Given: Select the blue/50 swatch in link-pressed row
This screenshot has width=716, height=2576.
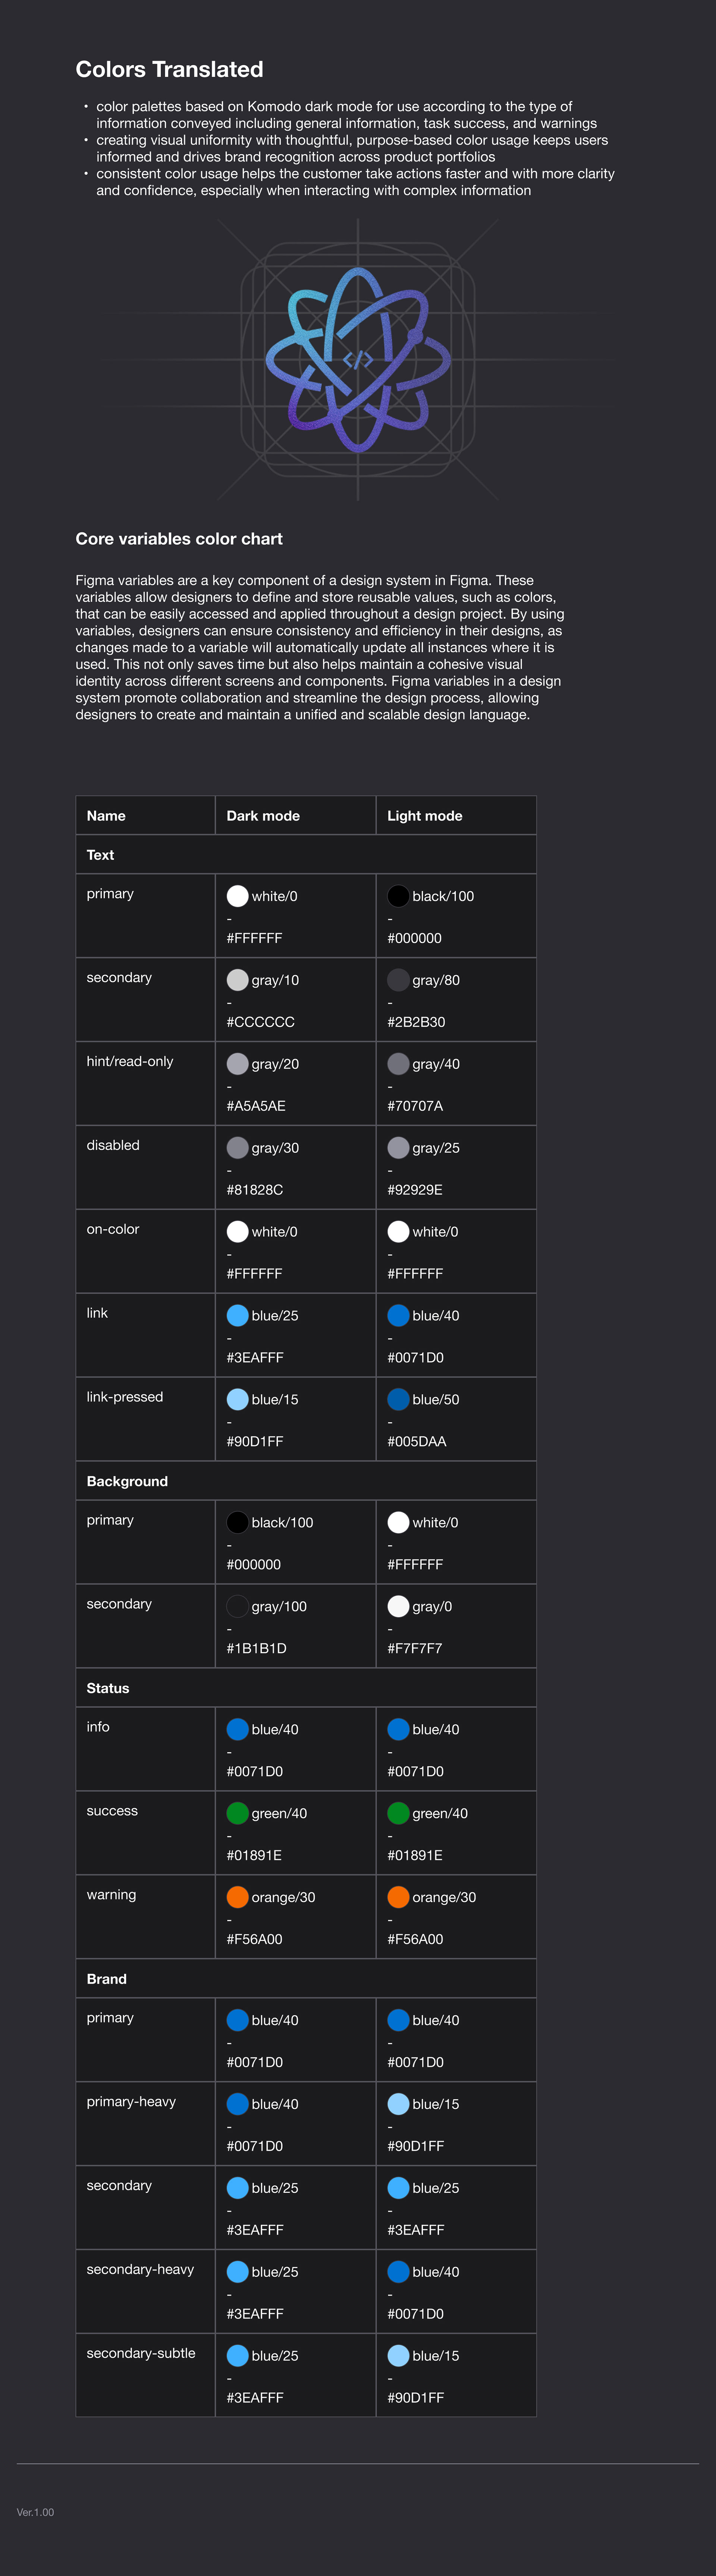Looking at the screenshot, I should (x=398, y=1400).
